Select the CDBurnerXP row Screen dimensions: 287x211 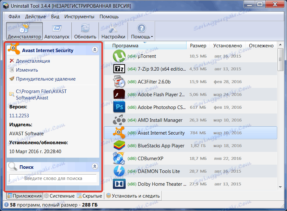[190, 158]
